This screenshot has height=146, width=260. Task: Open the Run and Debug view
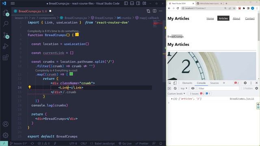tap(6, 46)
